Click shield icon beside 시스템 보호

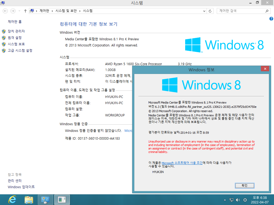point(4,44)
